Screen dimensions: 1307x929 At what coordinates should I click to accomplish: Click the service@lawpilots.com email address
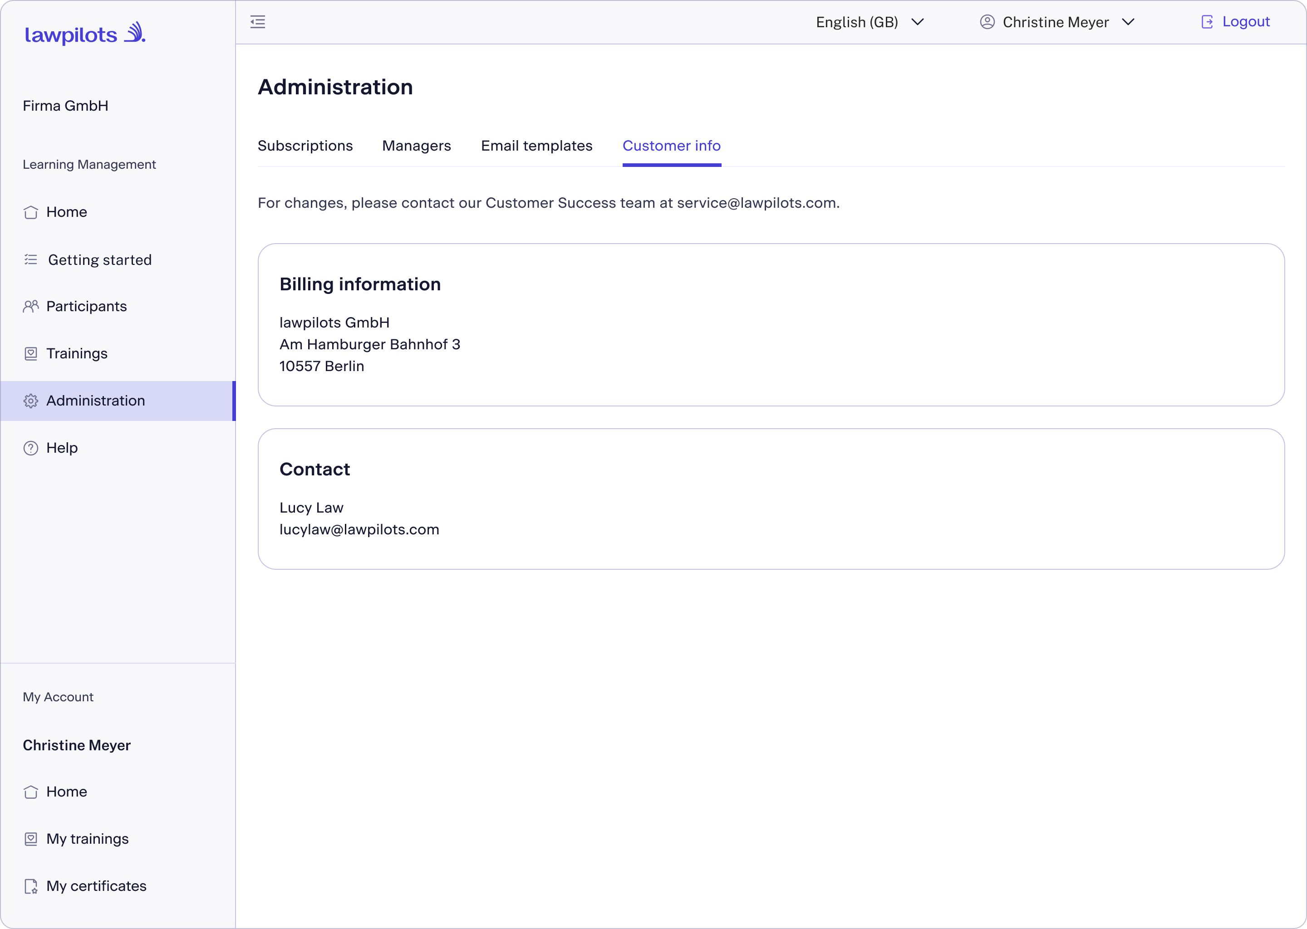coord(757,203)
